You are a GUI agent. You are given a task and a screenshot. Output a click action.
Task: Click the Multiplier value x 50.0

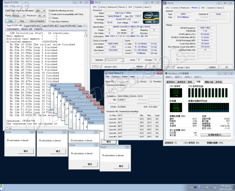[x=113, y=47]
